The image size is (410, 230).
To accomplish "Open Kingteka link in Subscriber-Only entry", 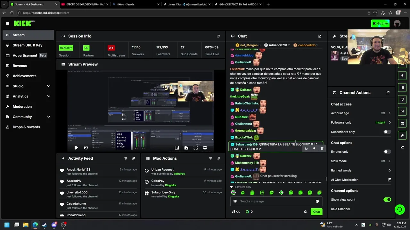I will (x=174, y=196).
